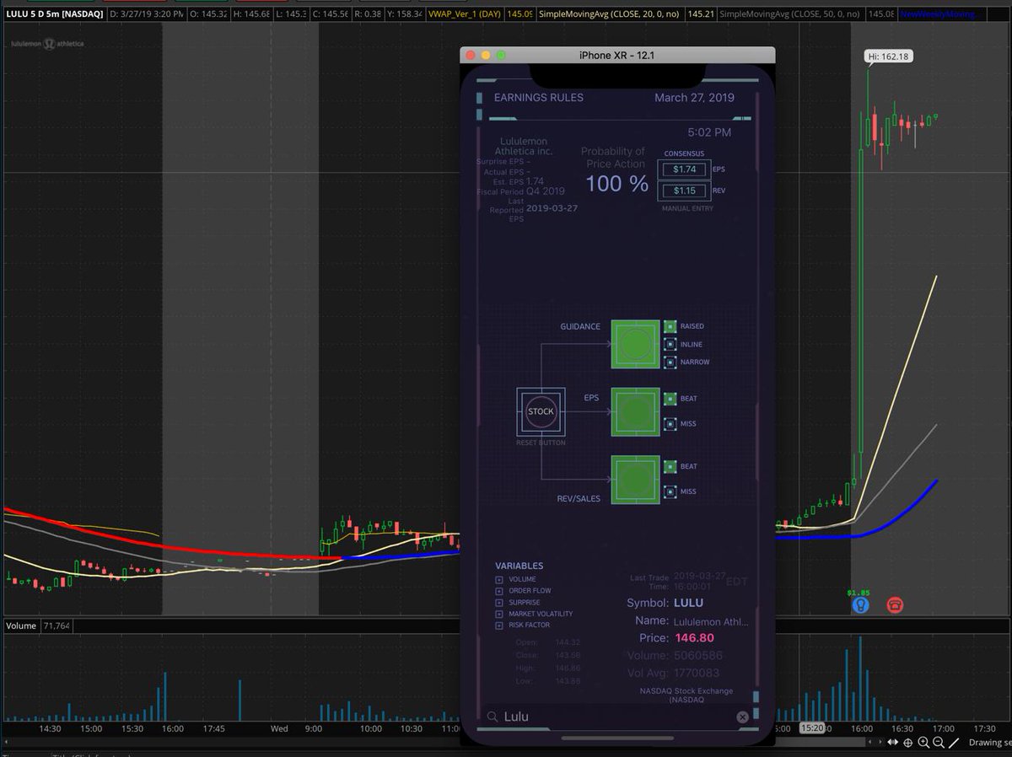Click the green EPS indicator box
Viewport: 1012px width, 757px height.
tap(635, 411)
